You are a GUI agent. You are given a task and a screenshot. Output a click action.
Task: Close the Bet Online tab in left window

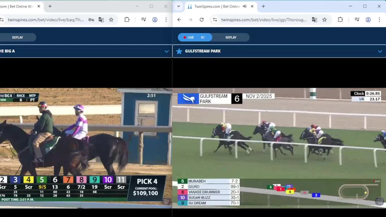pyautogui.click(x=39, y=6)
